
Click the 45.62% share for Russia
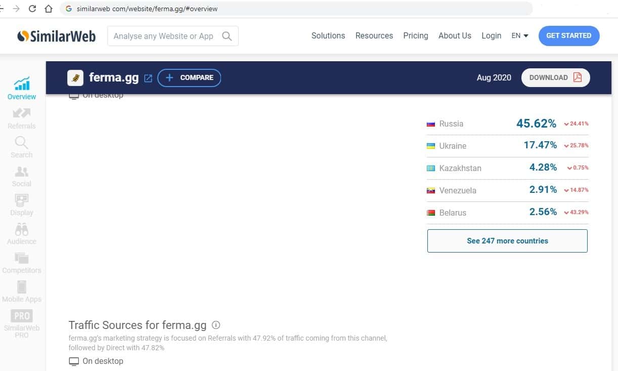[x=536, y=123]
